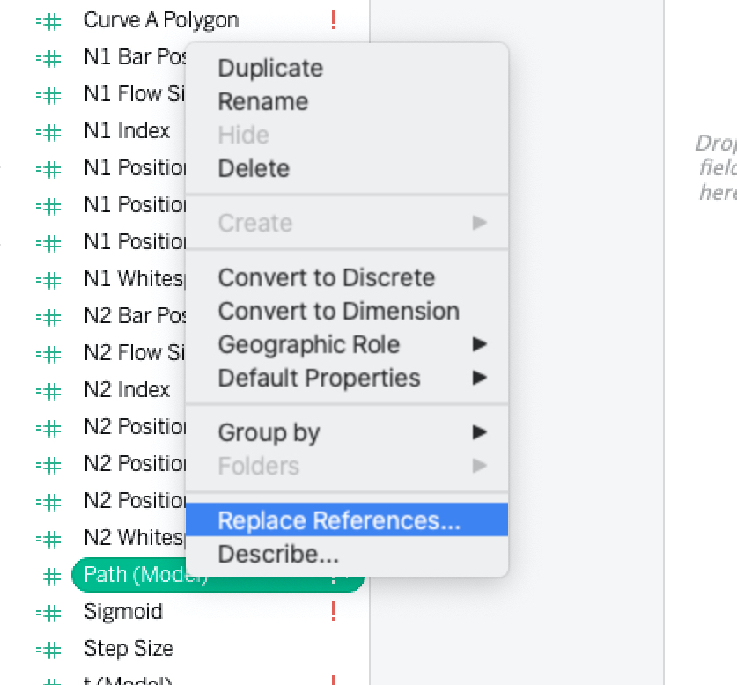Click the measure icon beside N2 Index
Viewport: 737px width, 685px height.
(48, 391)
